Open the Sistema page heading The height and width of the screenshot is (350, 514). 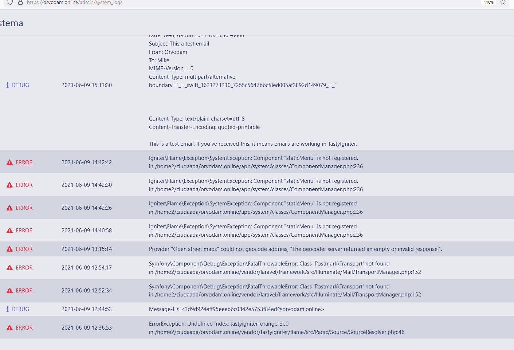pos(11,23)
